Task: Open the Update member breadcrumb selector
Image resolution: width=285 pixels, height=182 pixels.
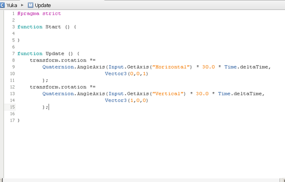Action: tap(43, 5)
